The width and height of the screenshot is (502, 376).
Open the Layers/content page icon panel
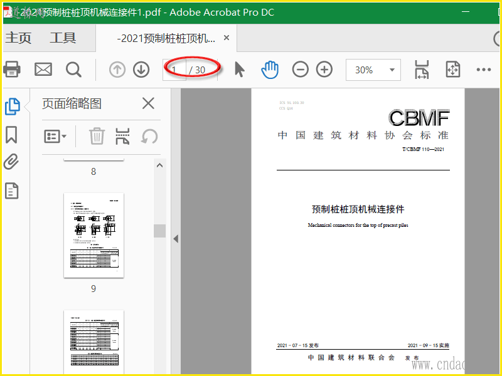pyautogui.click(x=12, y=191)
